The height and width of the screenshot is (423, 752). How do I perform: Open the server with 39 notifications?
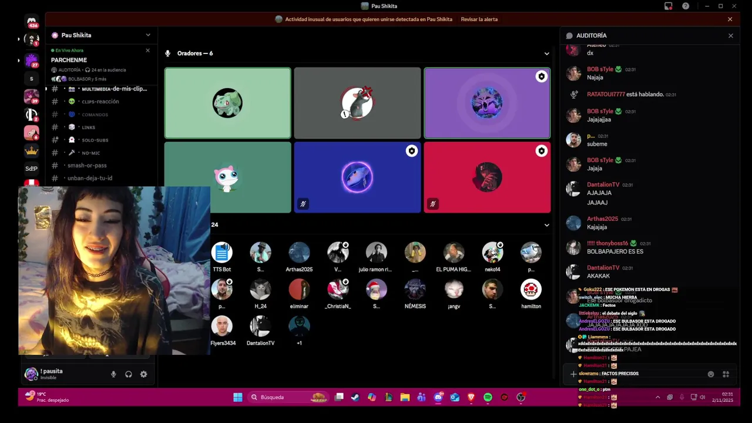pyautogui.click(x=32, y=96)
